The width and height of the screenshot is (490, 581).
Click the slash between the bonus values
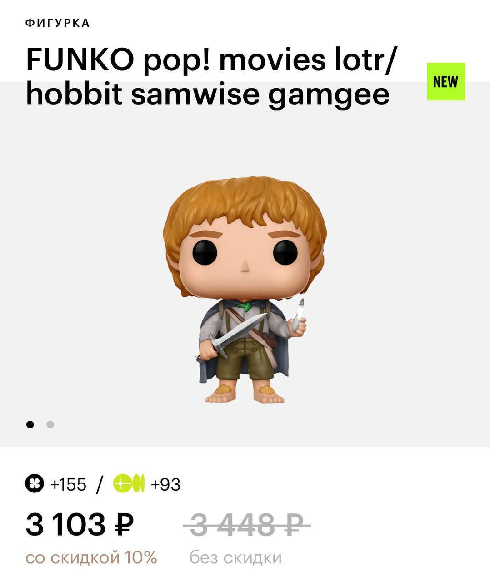[100, 484]
